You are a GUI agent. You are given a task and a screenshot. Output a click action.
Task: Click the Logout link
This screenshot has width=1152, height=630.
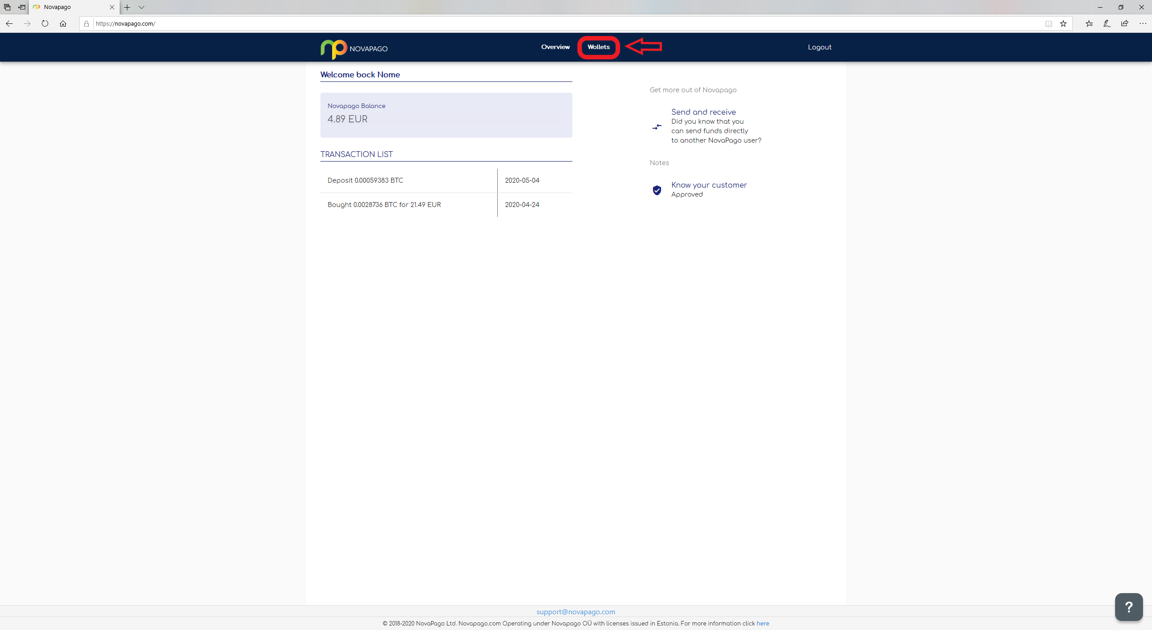tap(819, 47)
